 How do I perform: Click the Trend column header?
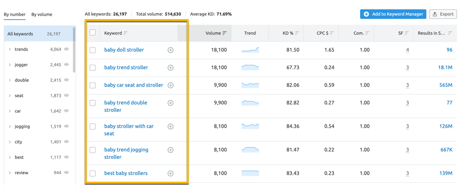250,33
